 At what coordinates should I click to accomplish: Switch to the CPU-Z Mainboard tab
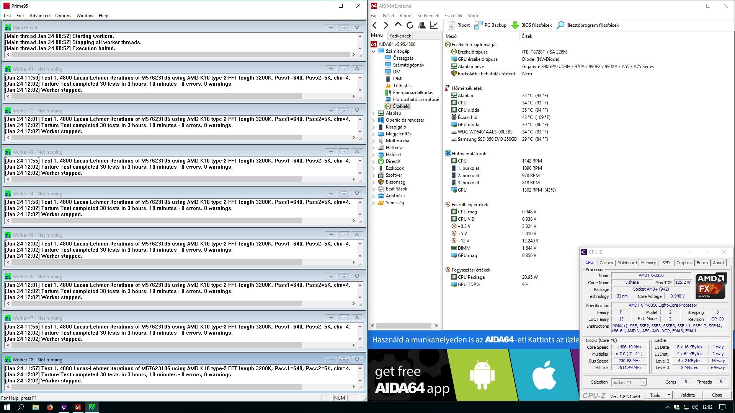tap(627, 263)
